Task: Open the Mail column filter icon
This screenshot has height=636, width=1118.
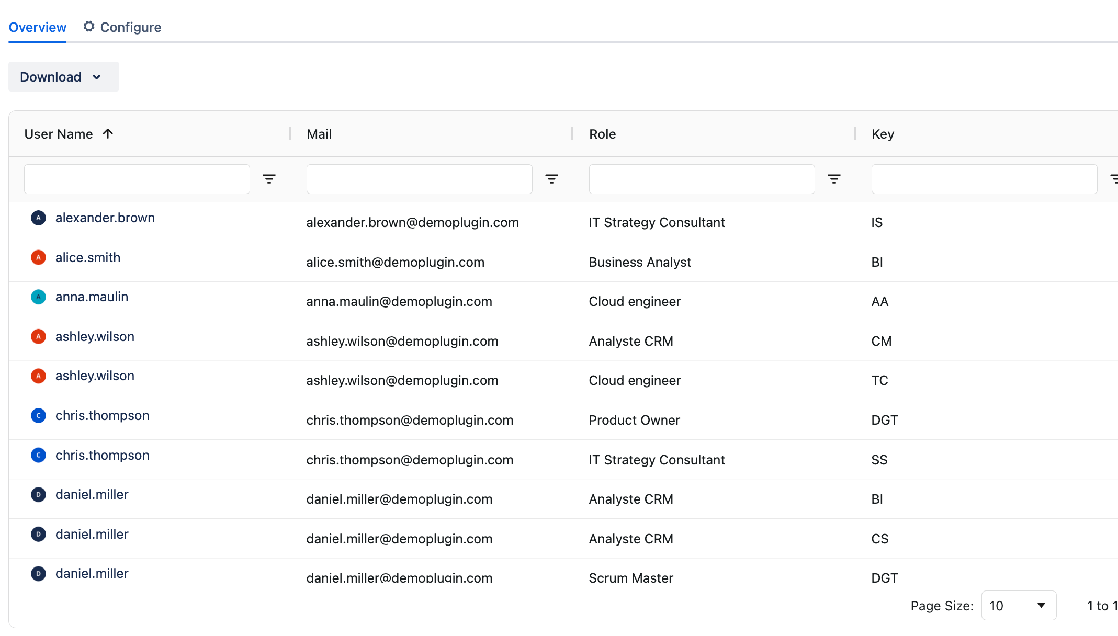Action: click(x=551, y=179)
